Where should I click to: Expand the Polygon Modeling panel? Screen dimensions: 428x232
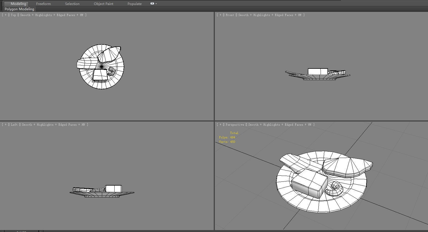coord(19,9)
